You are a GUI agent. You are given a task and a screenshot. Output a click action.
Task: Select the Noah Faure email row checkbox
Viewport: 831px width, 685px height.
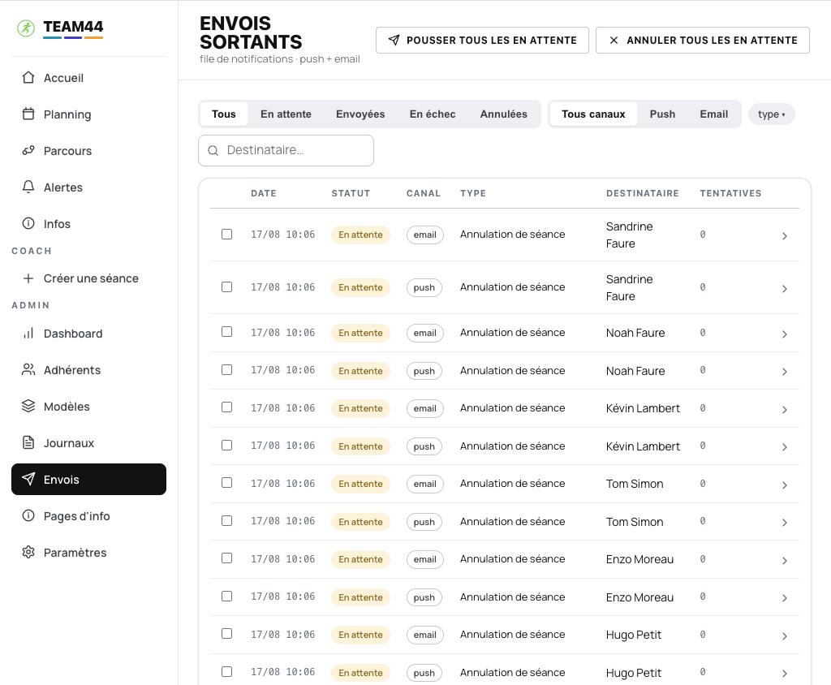(227, 332)
